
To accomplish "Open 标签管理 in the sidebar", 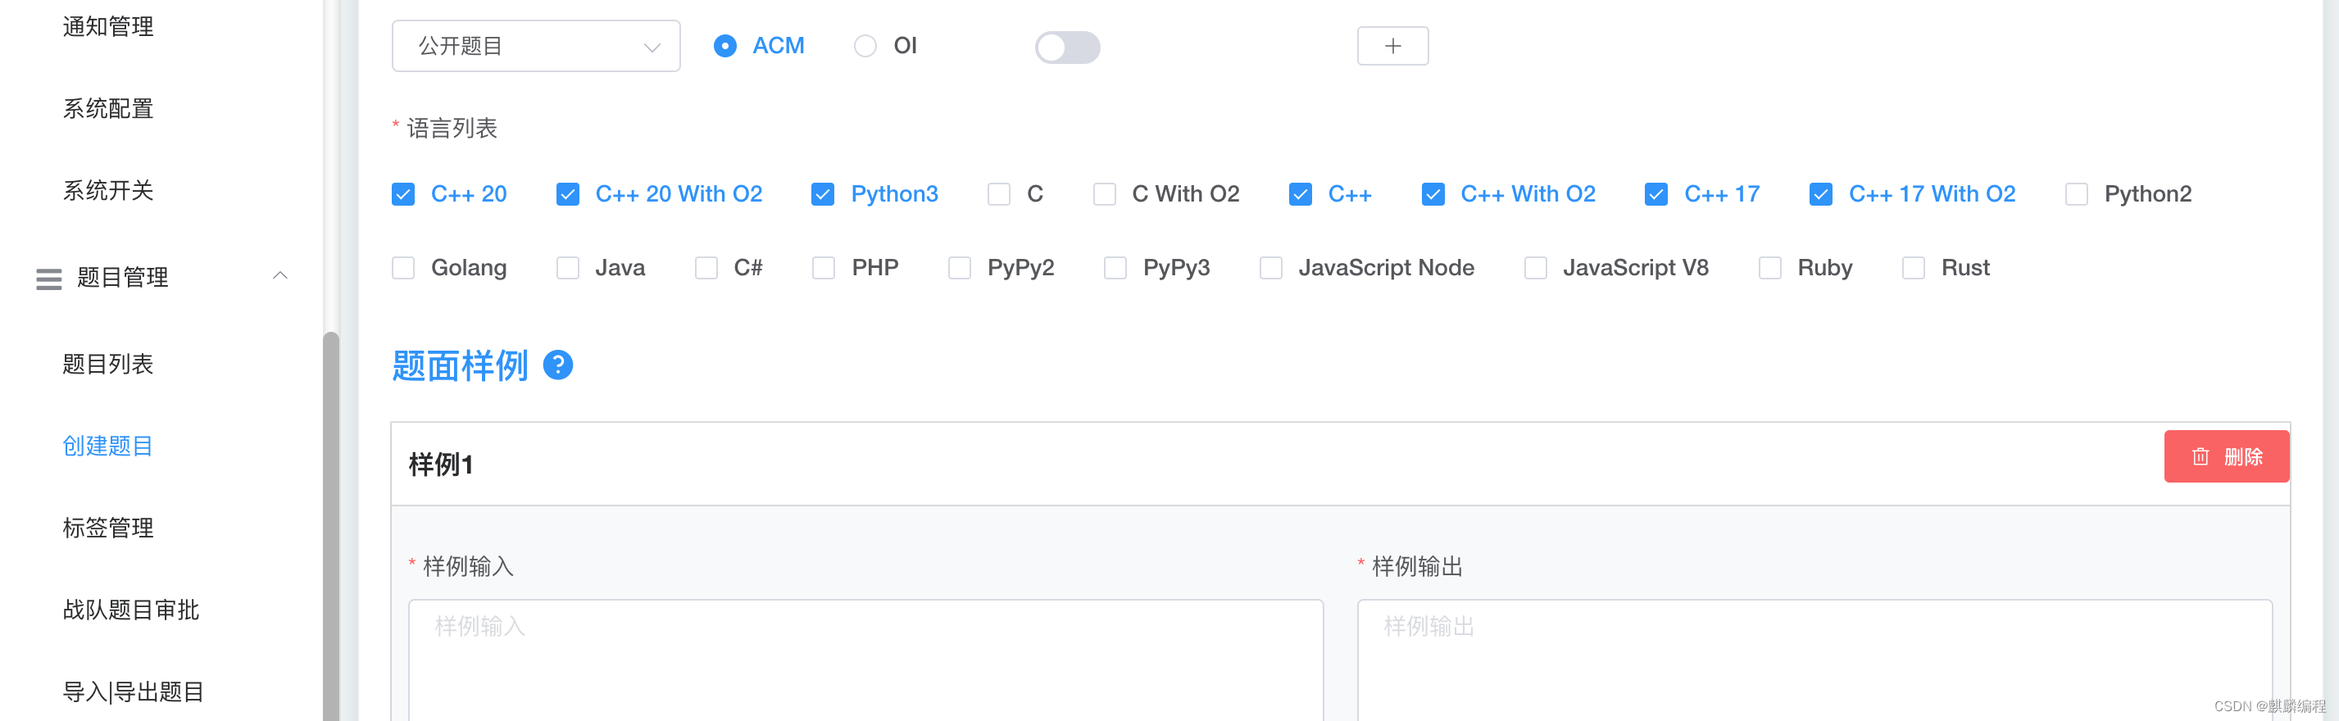I will (108, 528).
